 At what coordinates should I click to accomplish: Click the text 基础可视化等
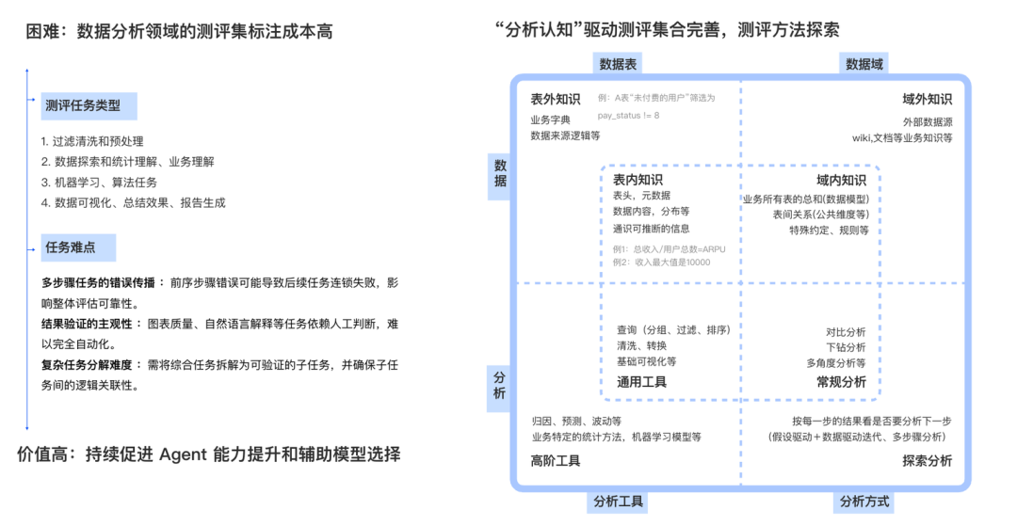tap(647, 361)
